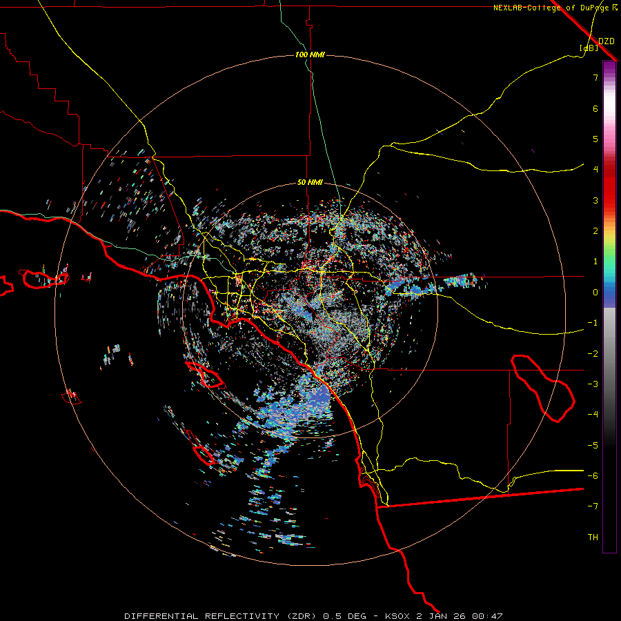This screenshot has height=621, width=621.
Task: Click the KSOX radar site identifier
Action: tap(397, 616)
